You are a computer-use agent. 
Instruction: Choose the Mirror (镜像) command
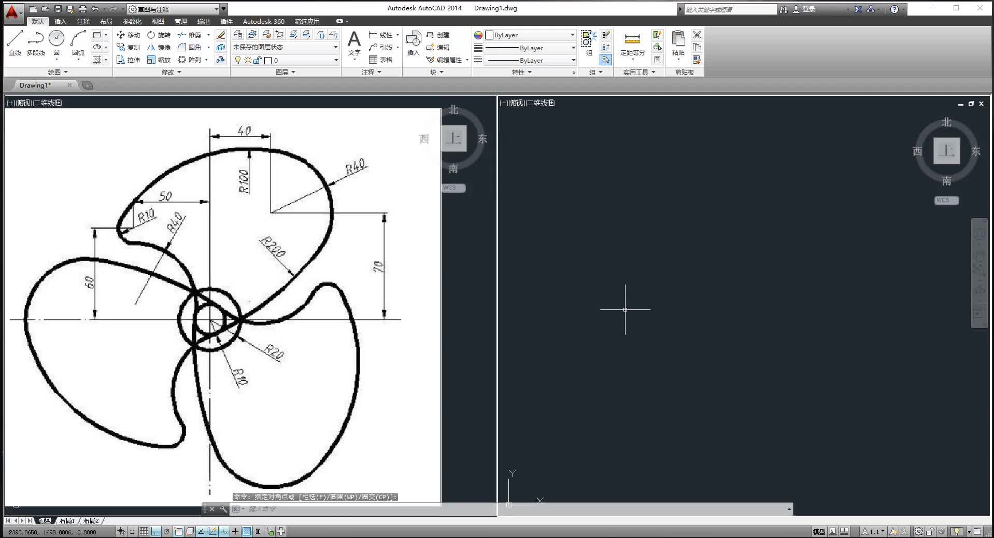159,47
